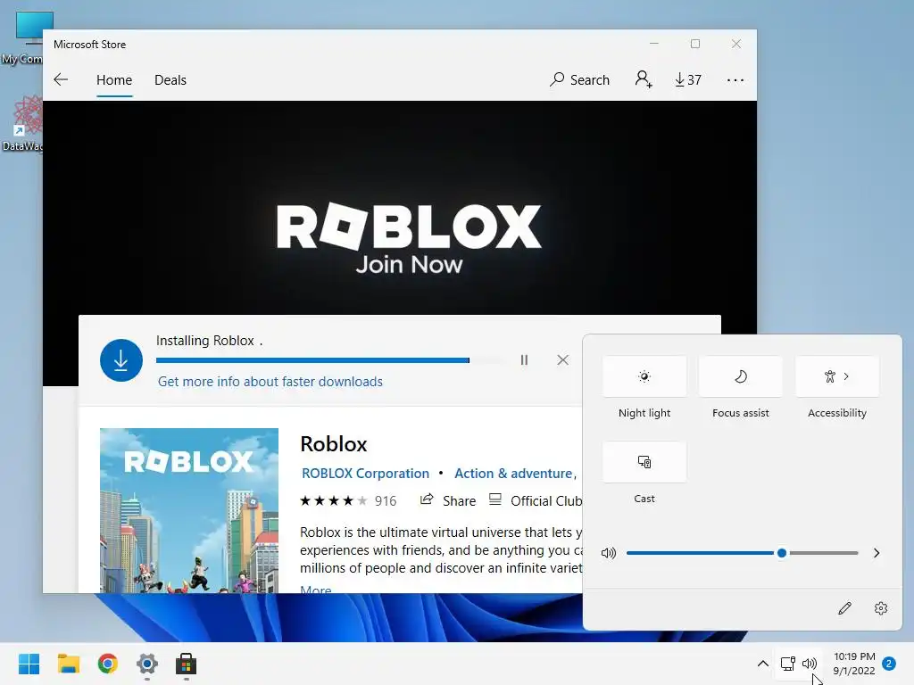Image resolution: width=914 pixels, height=685 pixels.
Task: Click the blue download circle icon
Action: (x=121, y=360)
